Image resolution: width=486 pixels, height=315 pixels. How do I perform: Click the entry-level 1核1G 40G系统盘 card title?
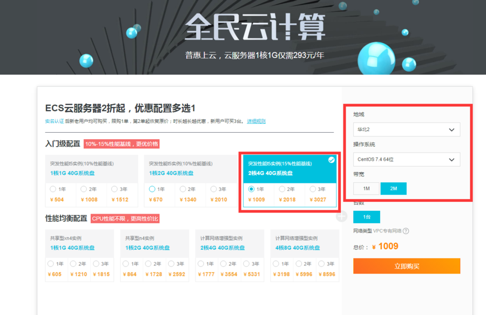(72, 173)
